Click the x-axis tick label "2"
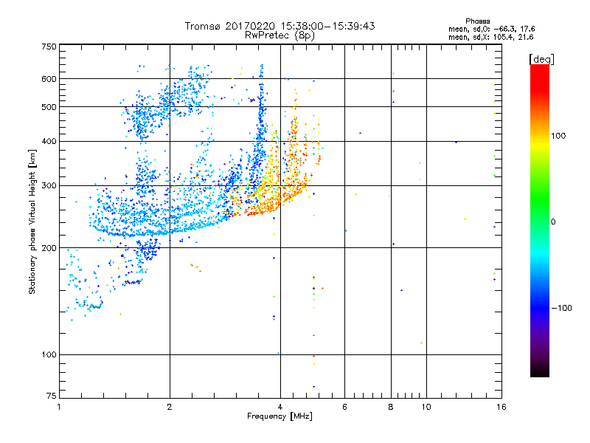The width and height of the screenshot is (590, 443). click(170, 407)
